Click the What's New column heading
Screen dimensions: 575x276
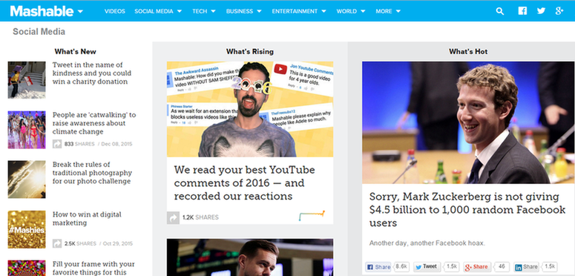(75, 52)
